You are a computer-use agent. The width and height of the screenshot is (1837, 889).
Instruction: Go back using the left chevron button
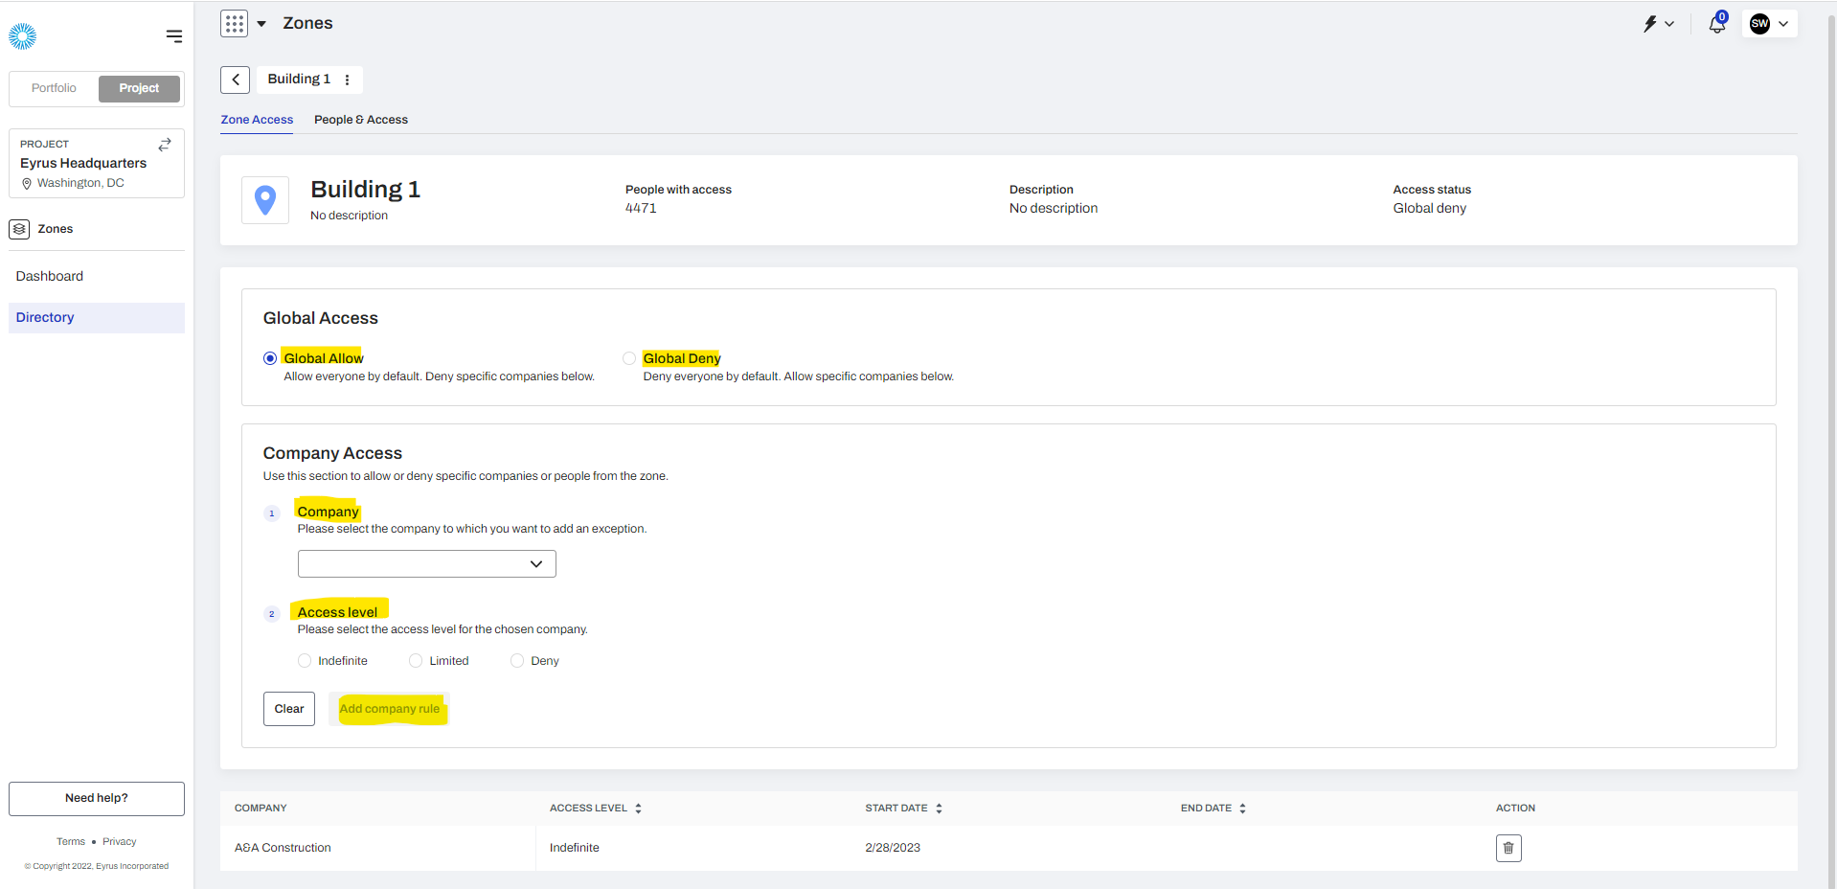click(x=235, y=80)
